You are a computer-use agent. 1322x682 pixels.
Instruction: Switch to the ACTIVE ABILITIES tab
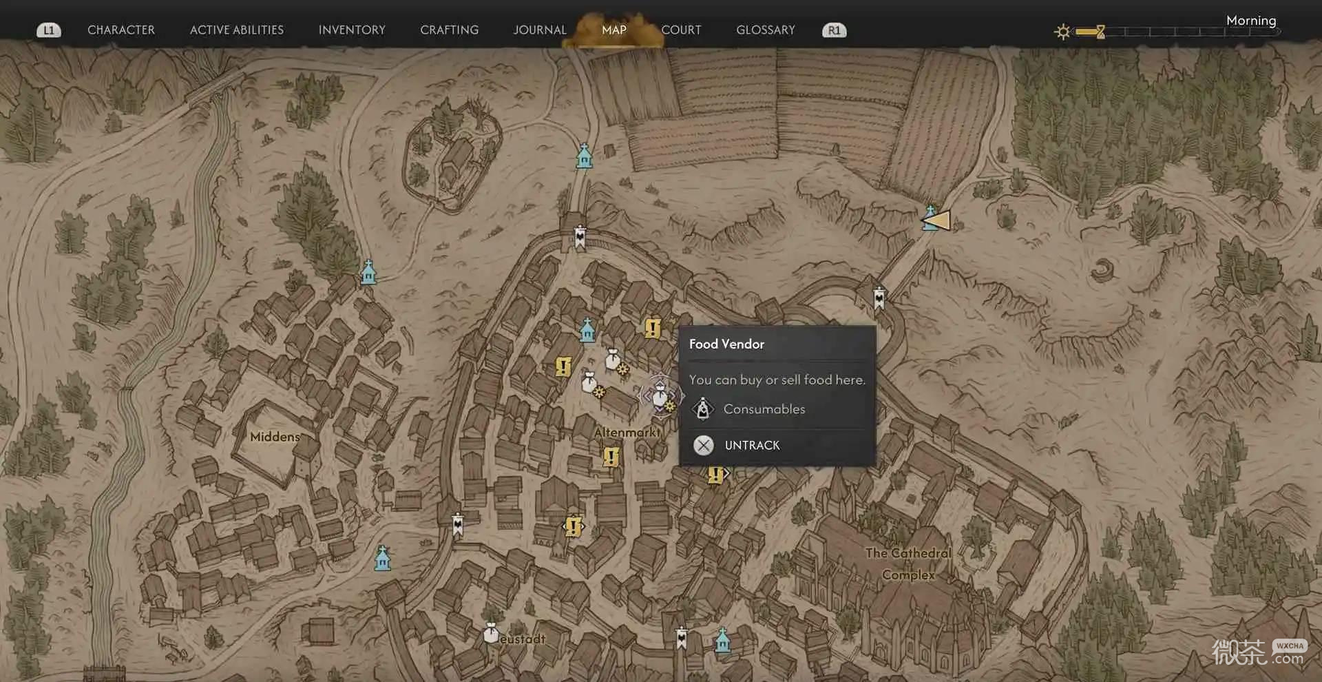click(237, 30)
